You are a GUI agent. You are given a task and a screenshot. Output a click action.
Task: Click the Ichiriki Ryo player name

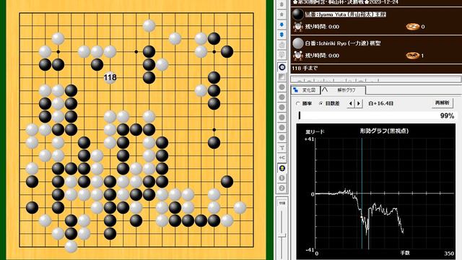point(343,43)
